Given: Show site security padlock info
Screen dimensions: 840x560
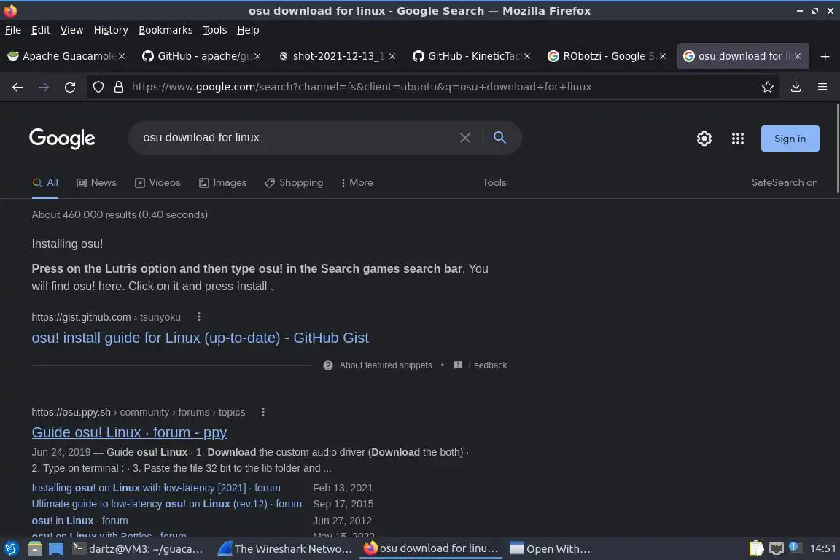Looking at the screenshot, I should [118, 87].
